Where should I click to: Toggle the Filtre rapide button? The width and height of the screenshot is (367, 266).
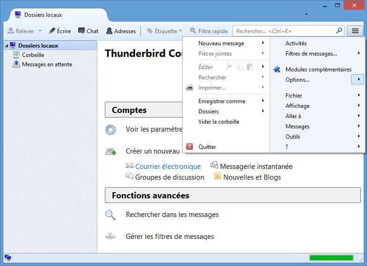(x=209, y=31)
